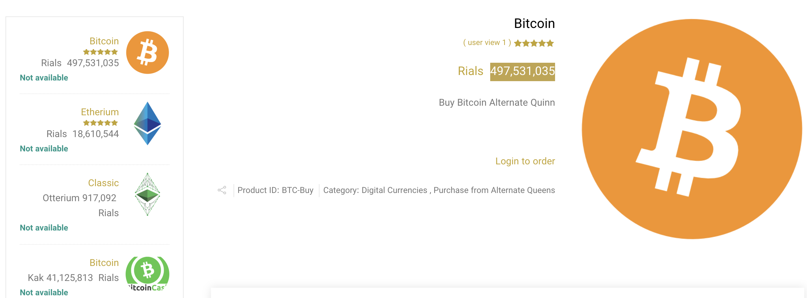Select the Ethereum diamond logo icon
The image size is (807, 298).
[x=147, y=123]
